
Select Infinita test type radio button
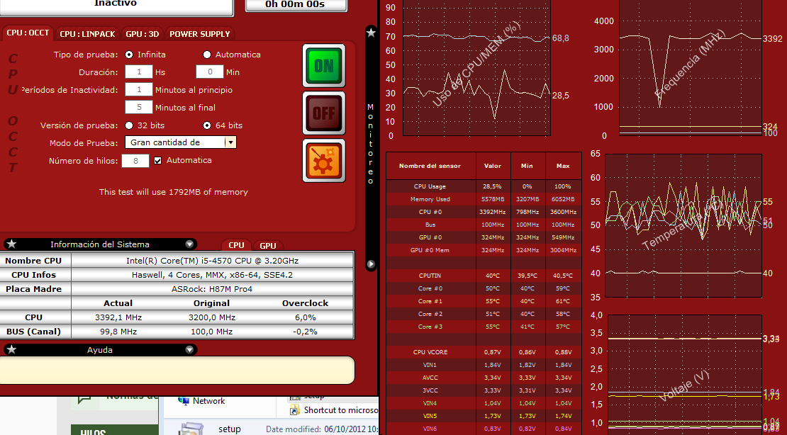click(x=130, y=55)
